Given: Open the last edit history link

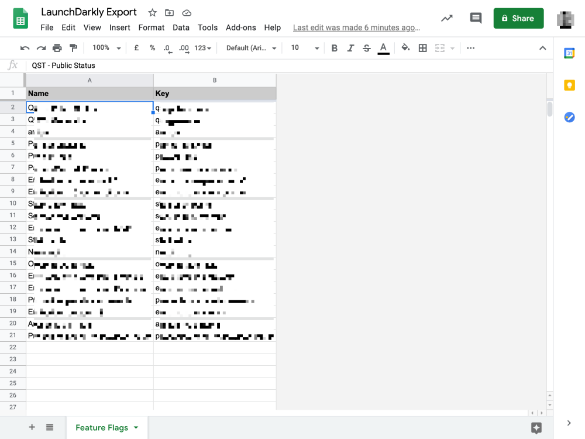Looking at the screenshot, I should 356,28.
